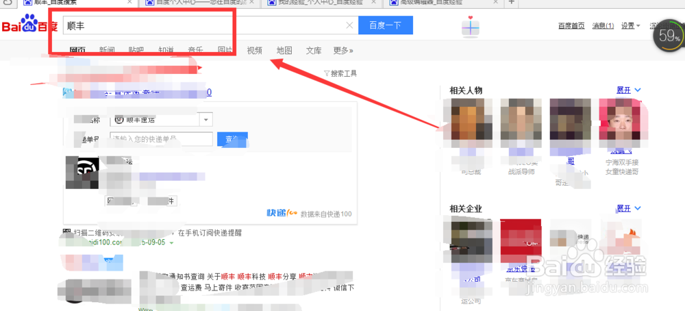Viewport: 685px width, 311px height.
Task: Open the 搜索工具 filter
Action: tap(340, 73)
